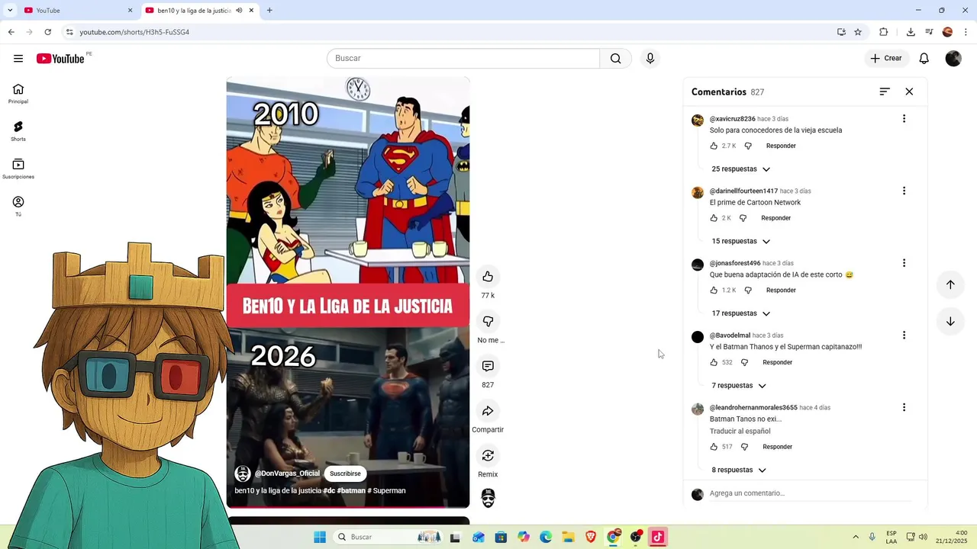The image size is (977, 549).
Task: Open the account avatar menu
Action: tap(953, 59)
